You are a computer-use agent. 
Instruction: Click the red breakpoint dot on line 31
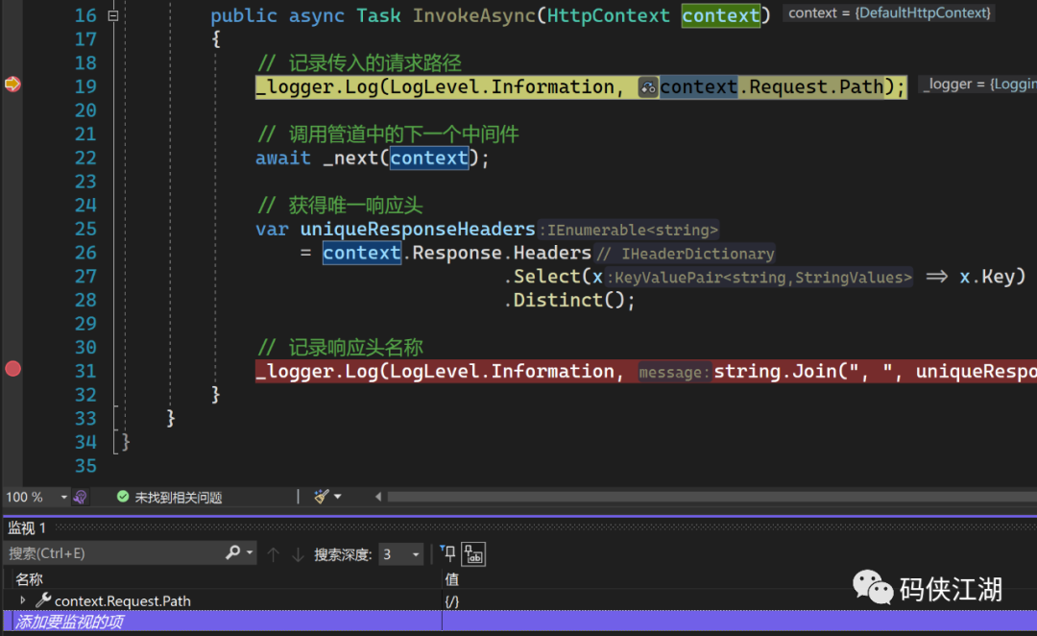(12, 369)
